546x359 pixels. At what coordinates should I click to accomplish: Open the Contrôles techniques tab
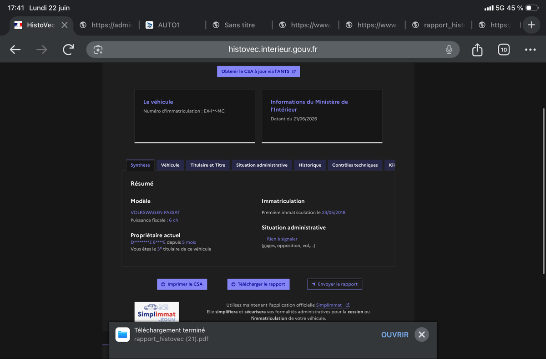[355, 165]
